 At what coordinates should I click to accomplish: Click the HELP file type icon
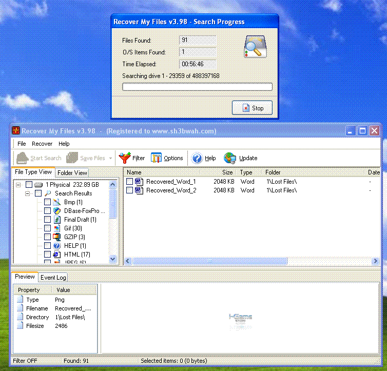coord(57,245)
